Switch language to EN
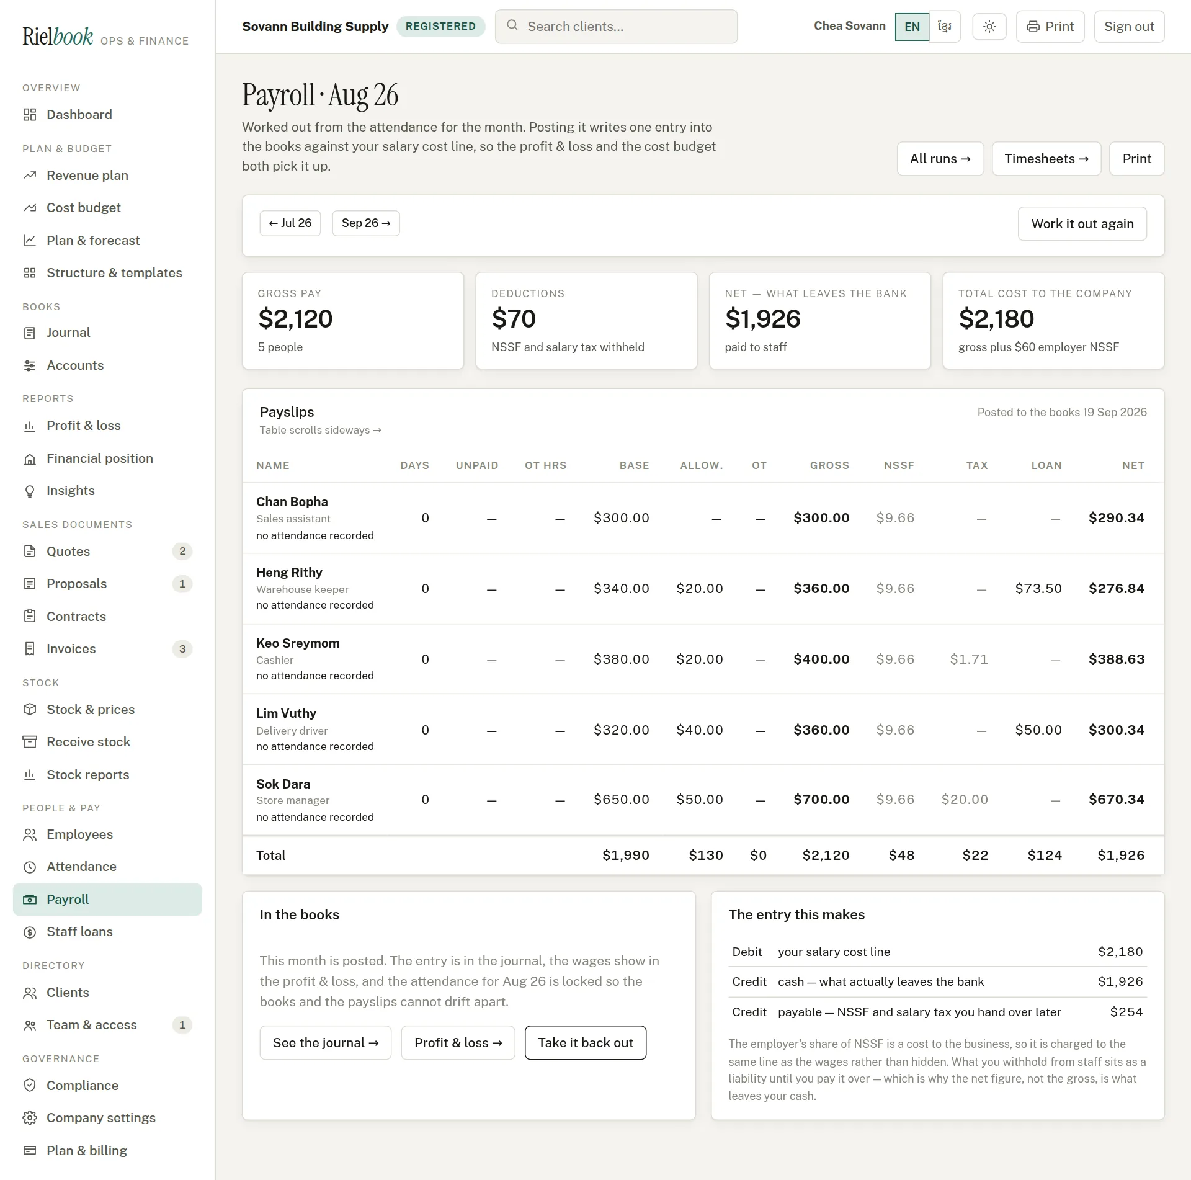Viewport: 1191px width, 1180px height. tap(912, 27)
